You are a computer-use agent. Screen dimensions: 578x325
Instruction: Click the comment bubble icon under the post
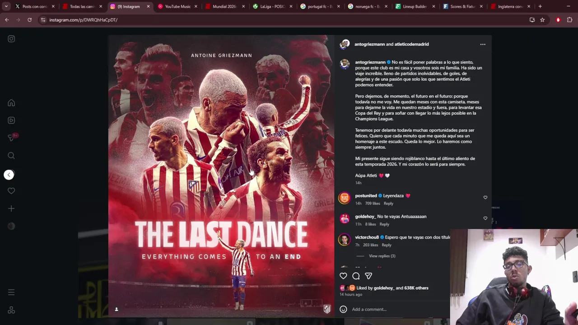click(356, 276)
